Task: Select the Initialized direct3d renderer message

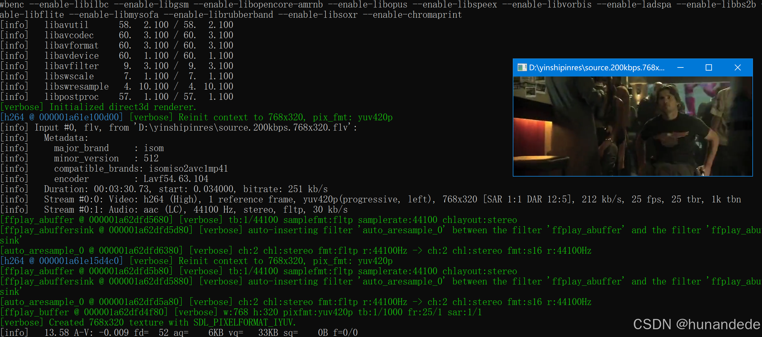Action: click(98, 107)
